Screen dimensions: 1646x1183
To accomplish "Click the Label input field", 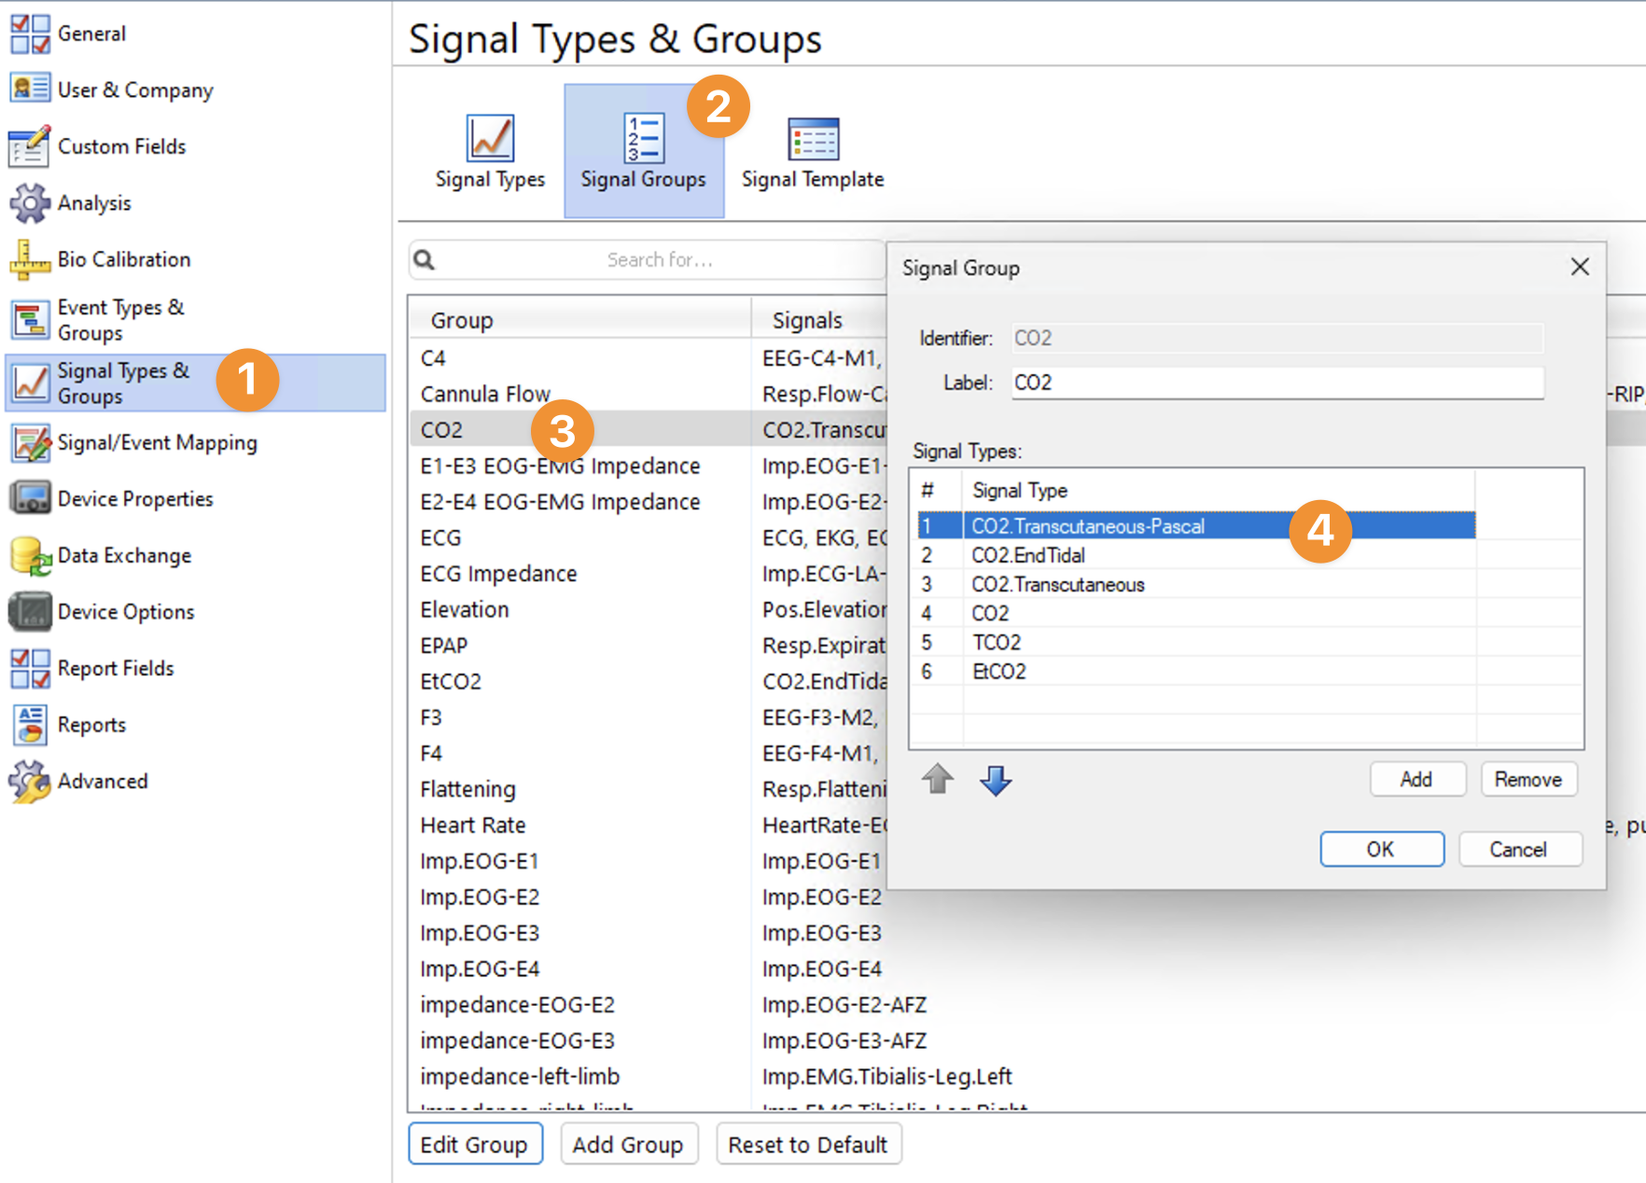I will click(1277, 383).
